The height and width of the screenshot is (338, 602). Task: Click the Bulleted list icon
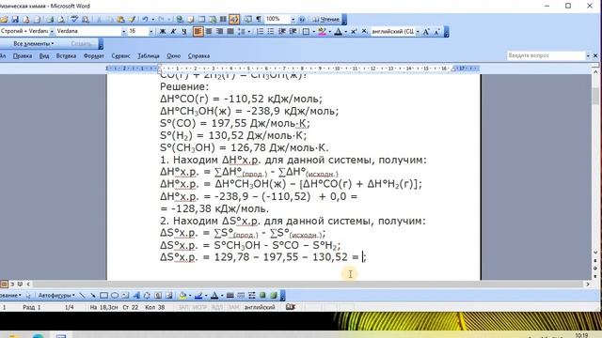pos(271,31)
